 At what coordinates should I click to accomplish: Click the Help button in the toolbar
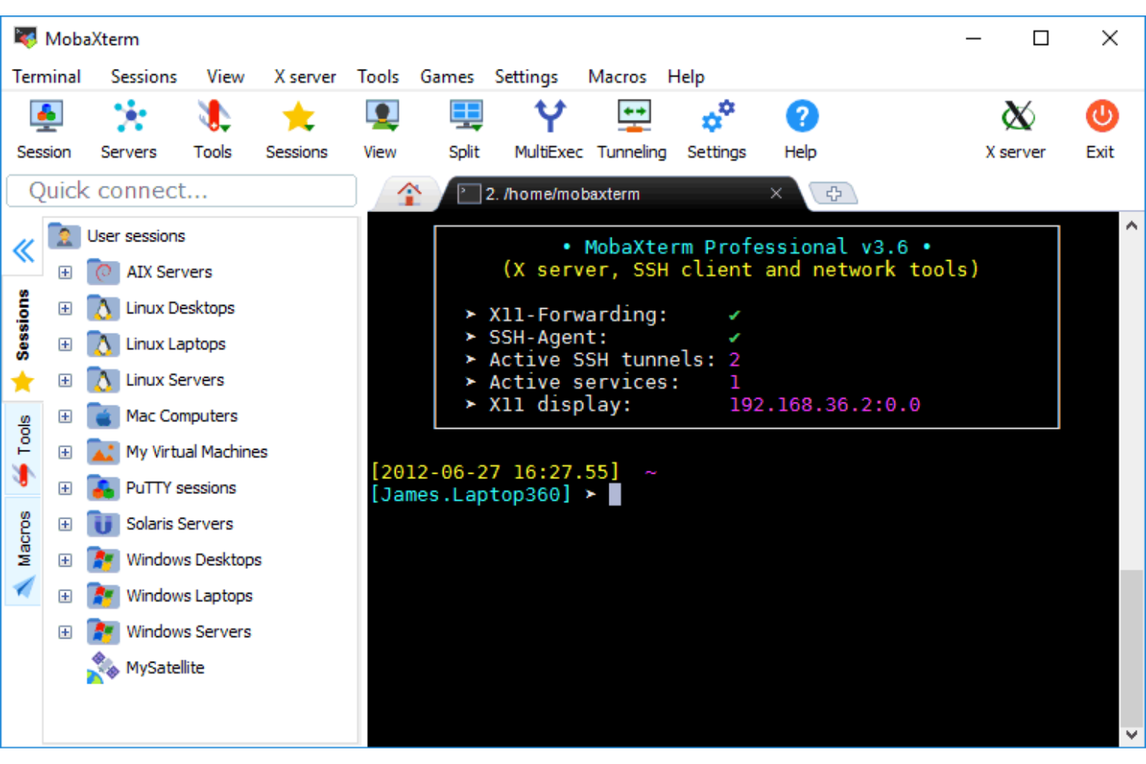coord(801,128)
